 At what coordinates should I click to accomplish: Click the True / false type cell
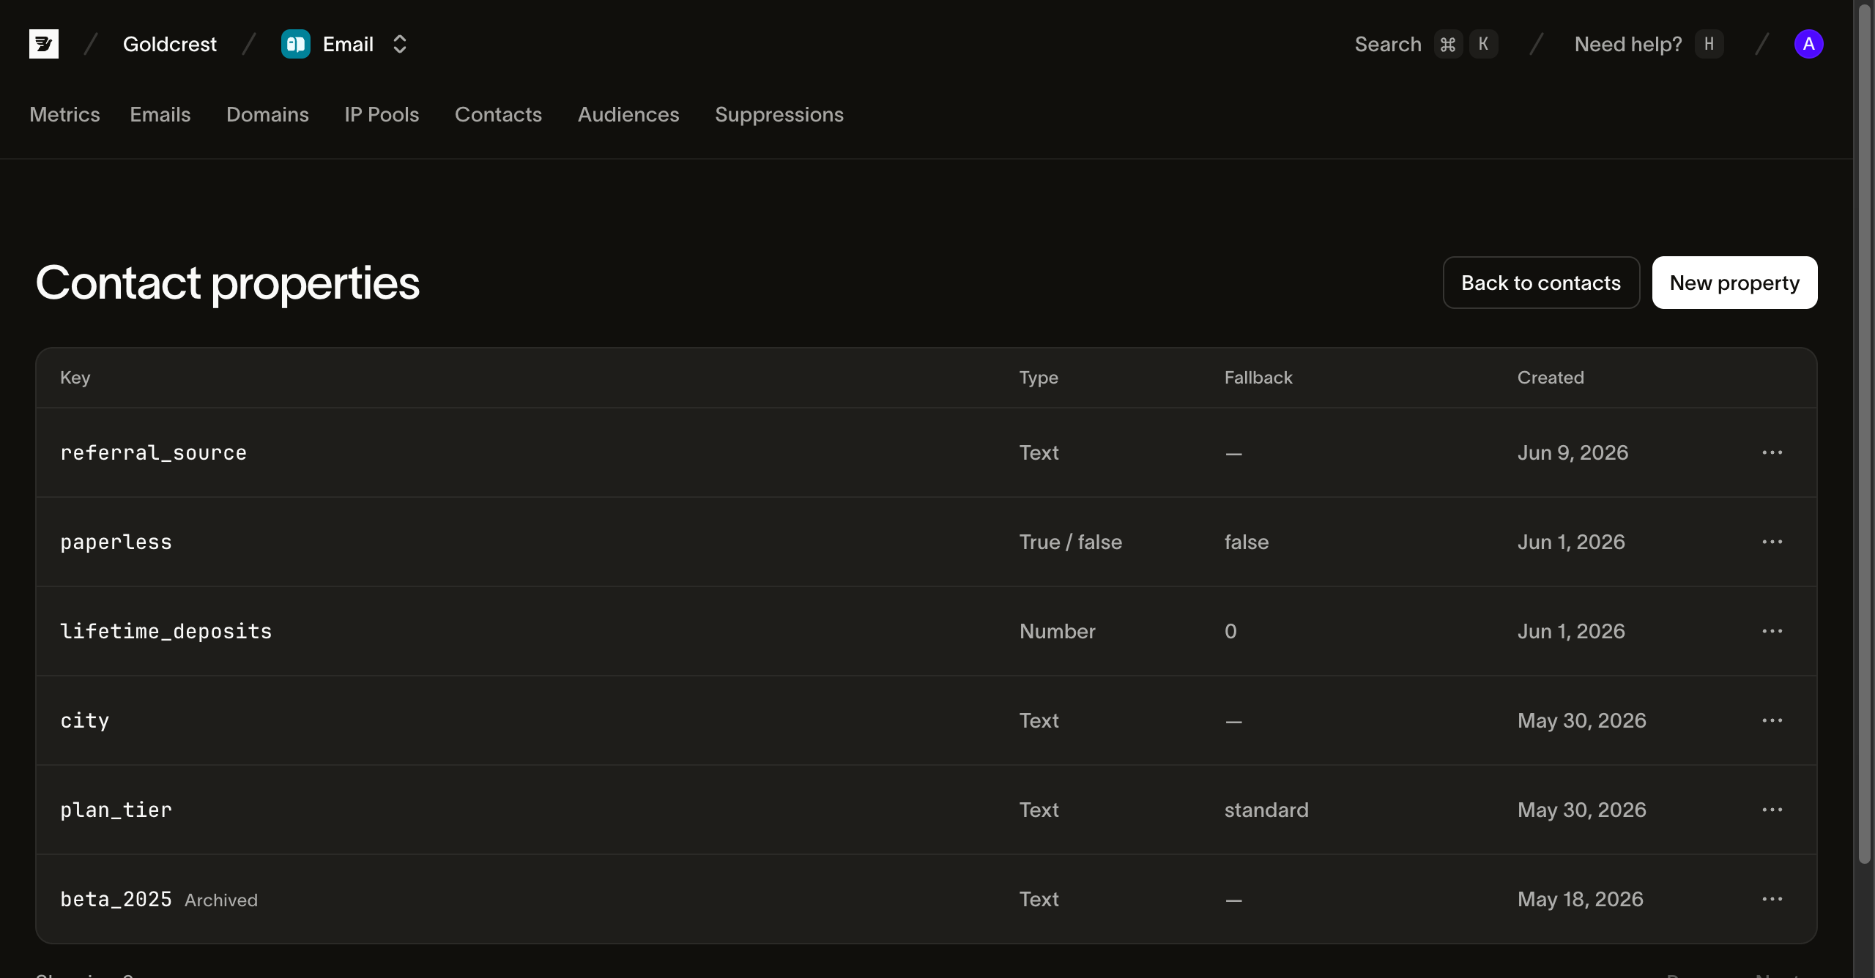pos(1071,542)
